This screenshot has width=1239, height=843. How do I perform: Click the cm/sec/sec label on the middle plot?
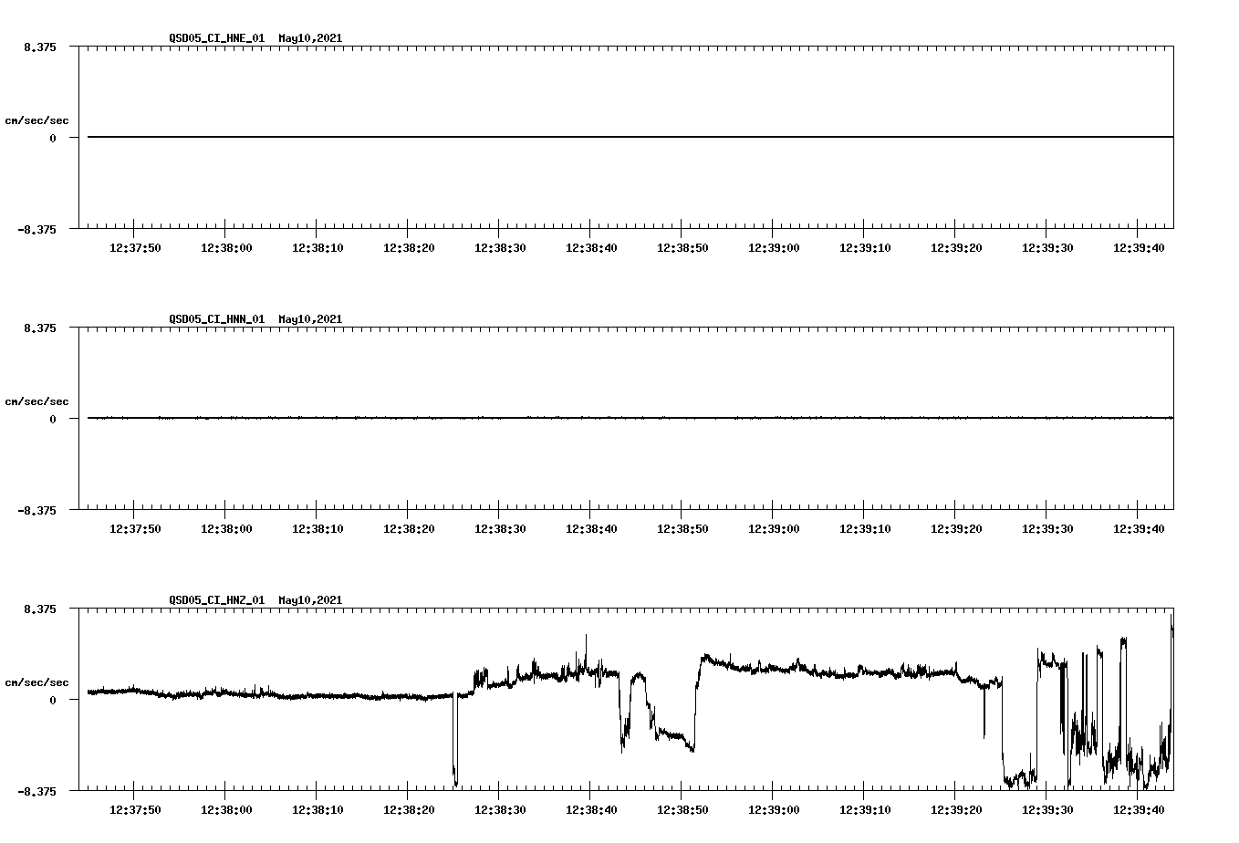[x=37, y=401]
